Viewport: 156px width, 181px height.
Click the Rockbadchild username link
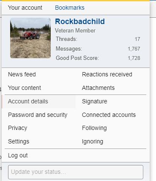[x=80, y=22]
